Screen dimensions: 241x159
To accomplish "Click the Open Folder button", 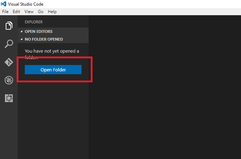I will point(53,70).
